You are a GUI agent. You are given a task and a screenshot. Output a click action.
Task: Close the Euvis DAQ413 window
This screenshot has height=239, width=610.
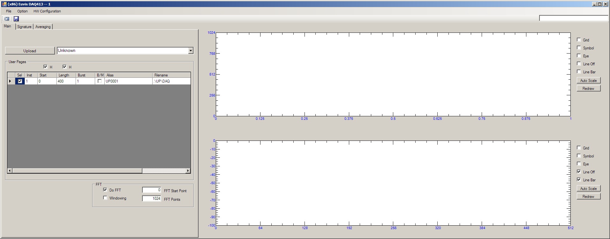tap(605, 4)
